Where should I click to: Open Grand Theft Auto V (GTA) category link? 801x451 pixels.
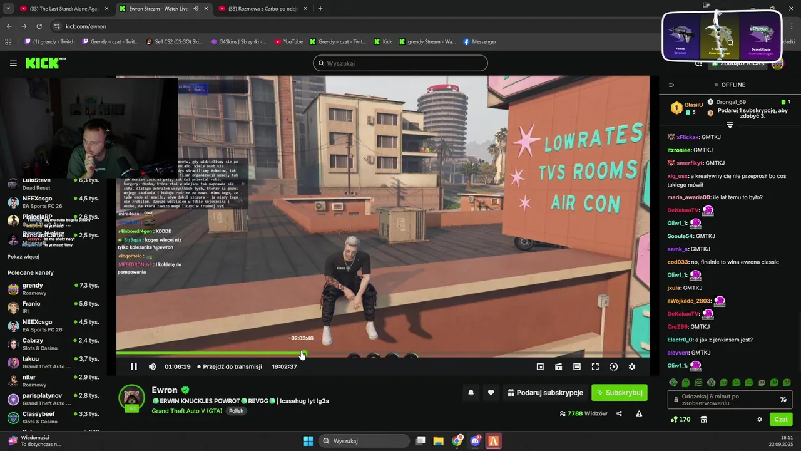[186, 411]
